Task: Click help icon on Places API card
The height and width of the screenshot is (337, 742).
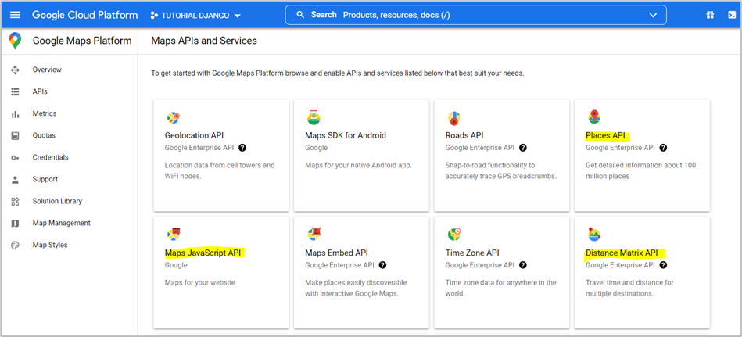Action: coord(663,148)
